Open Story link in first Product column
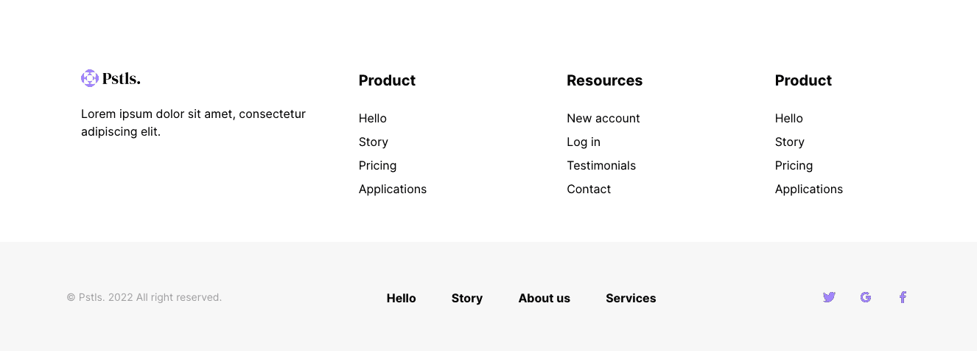The height and width of the screenshot is (351, 977). point(374,142)
